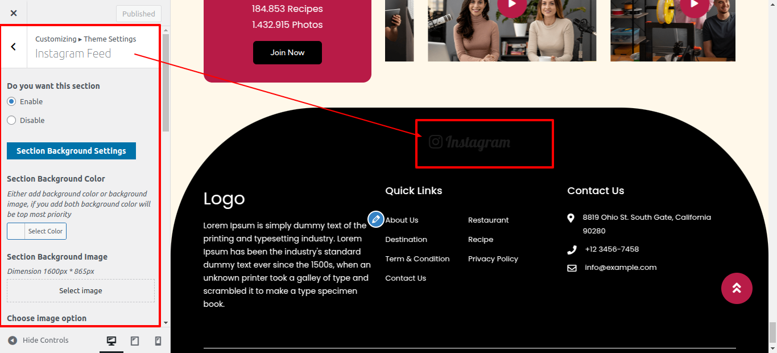
Task: Go back using the left chevron arrow
Action: coord(14,47)
